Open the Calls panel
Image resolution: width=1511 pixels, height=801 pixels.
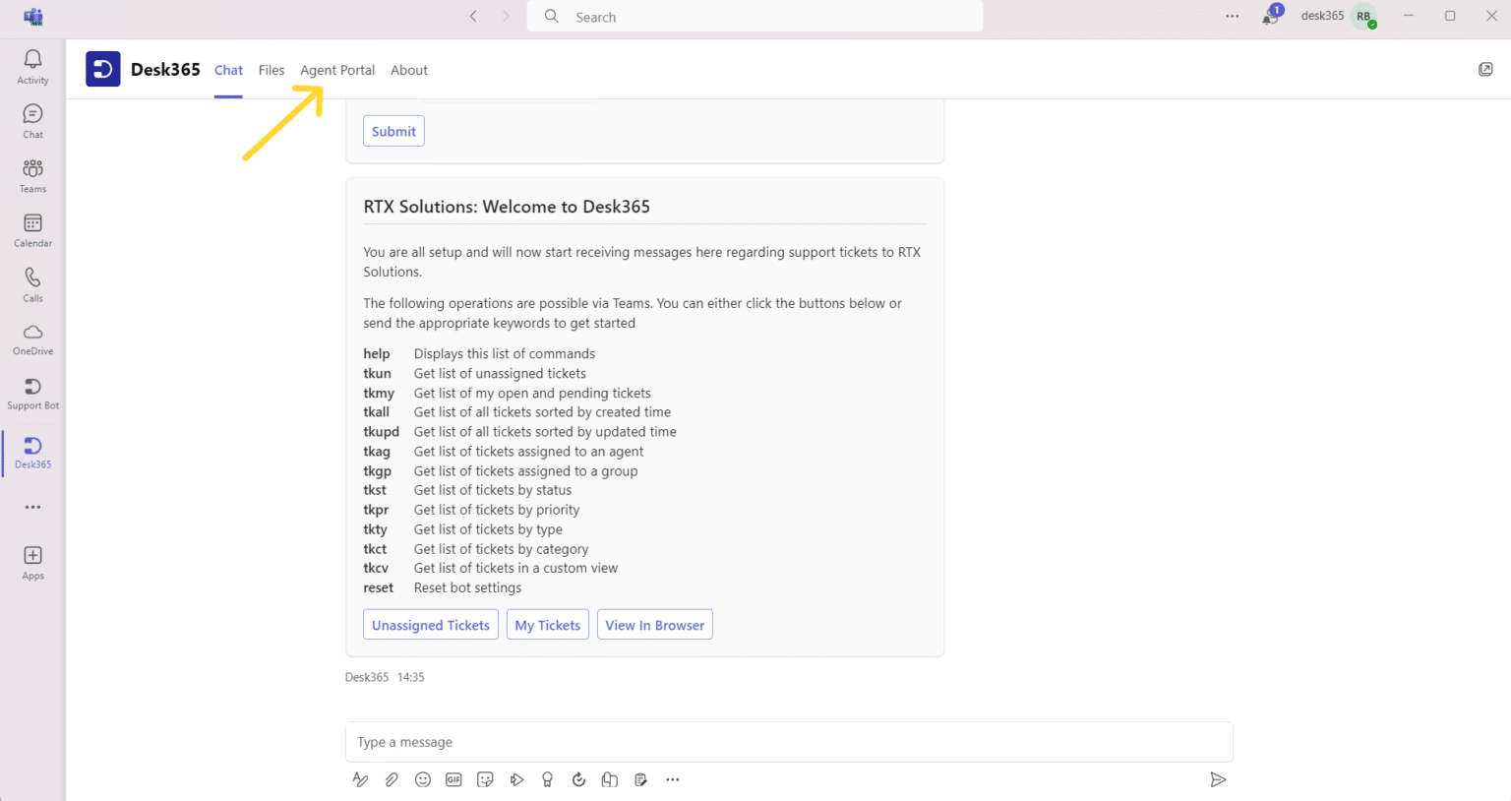[32, 283]
